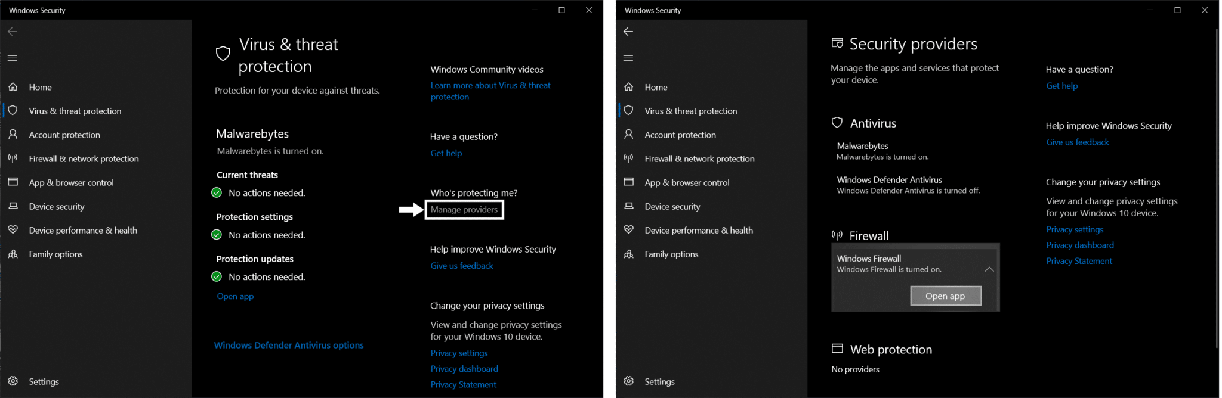Click the green check icon under Current threats

[x=217, y=193]
